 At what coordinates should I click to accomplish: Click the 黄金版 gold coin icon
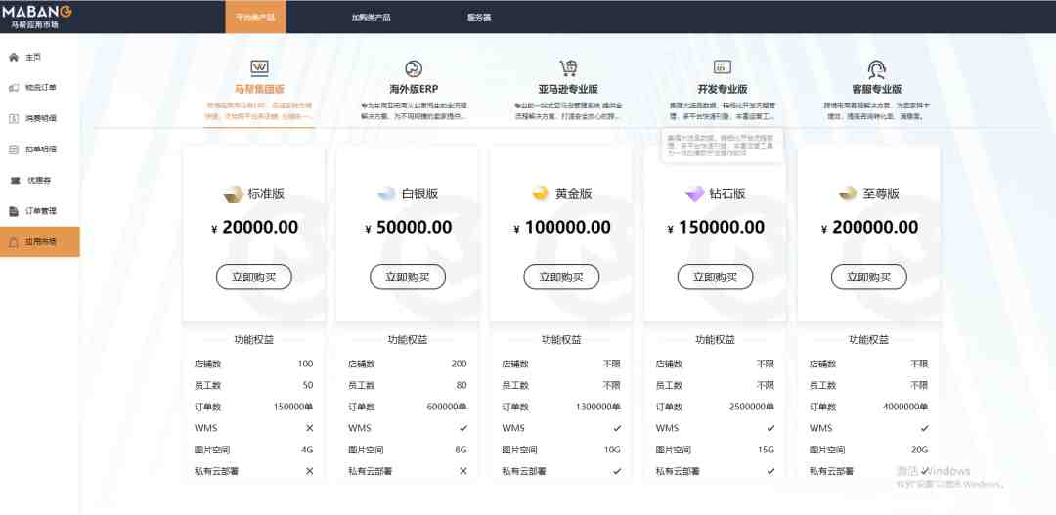[x=540, y=193]
